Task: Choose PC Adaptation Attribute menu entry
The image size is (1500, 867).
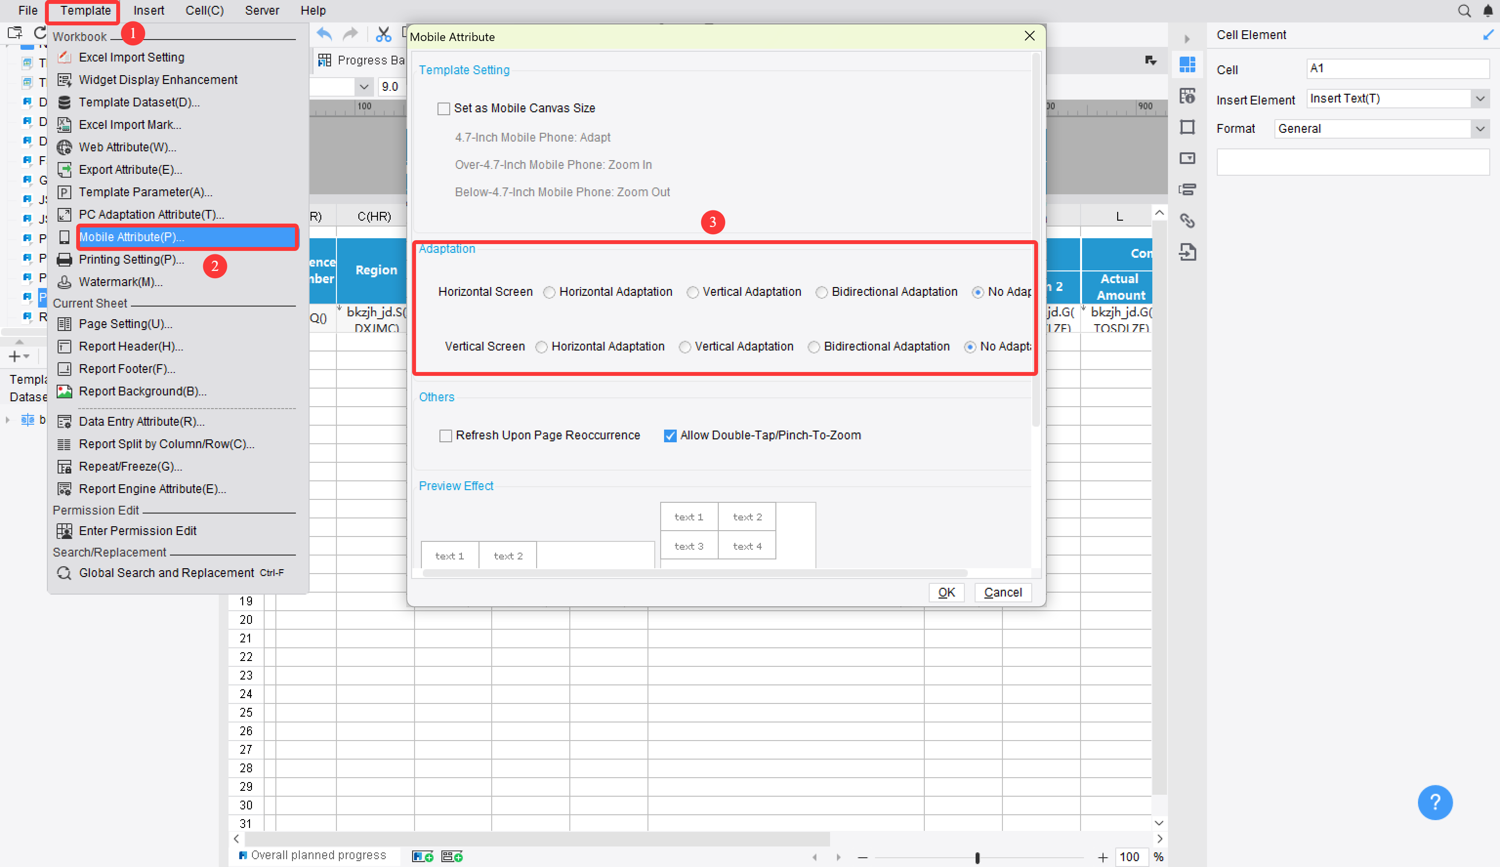Action: pyautogui.click(x=151, y=214)
